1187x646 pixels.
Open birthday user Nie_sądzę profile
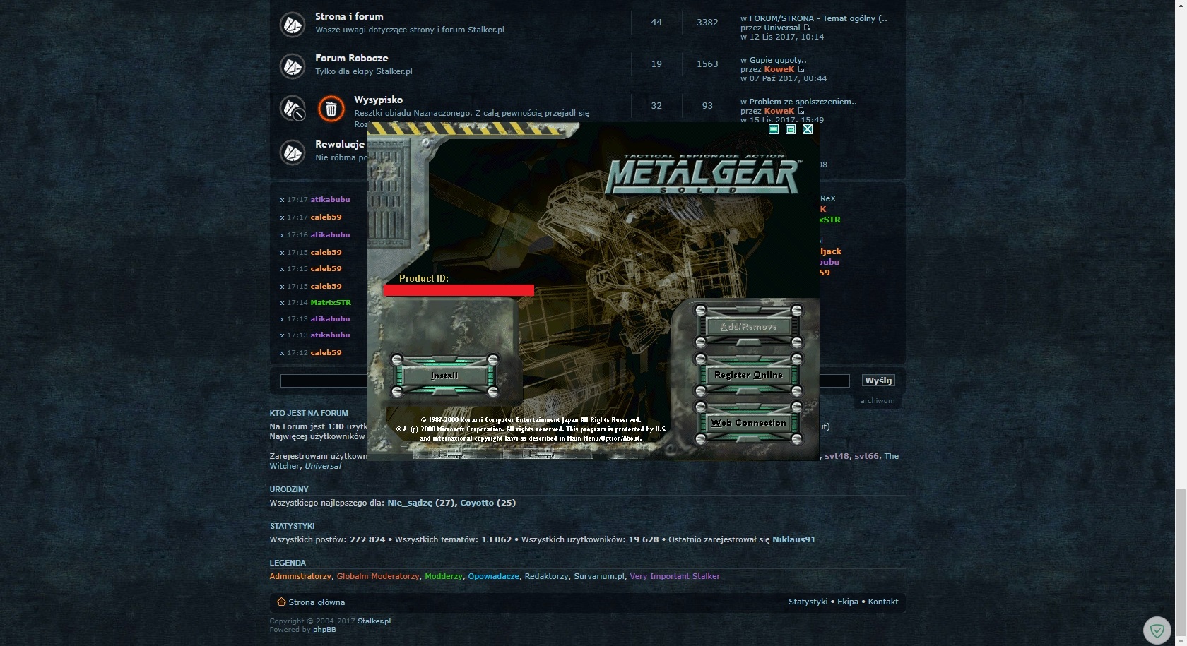pos(410,503)
